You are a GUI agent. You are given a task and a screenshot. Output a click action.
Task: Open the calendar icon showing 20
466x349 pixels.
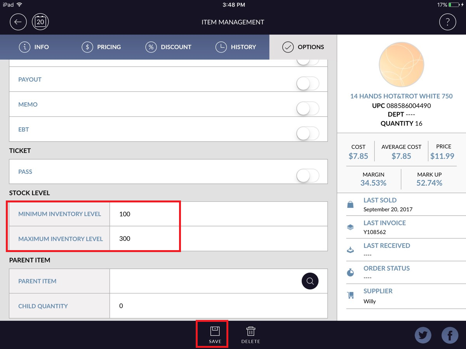click(40, 22)
